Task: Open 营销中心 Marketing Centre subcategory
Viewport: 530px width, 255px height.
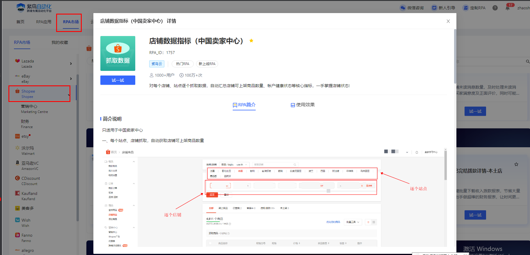Action: [x=34, y=109]
